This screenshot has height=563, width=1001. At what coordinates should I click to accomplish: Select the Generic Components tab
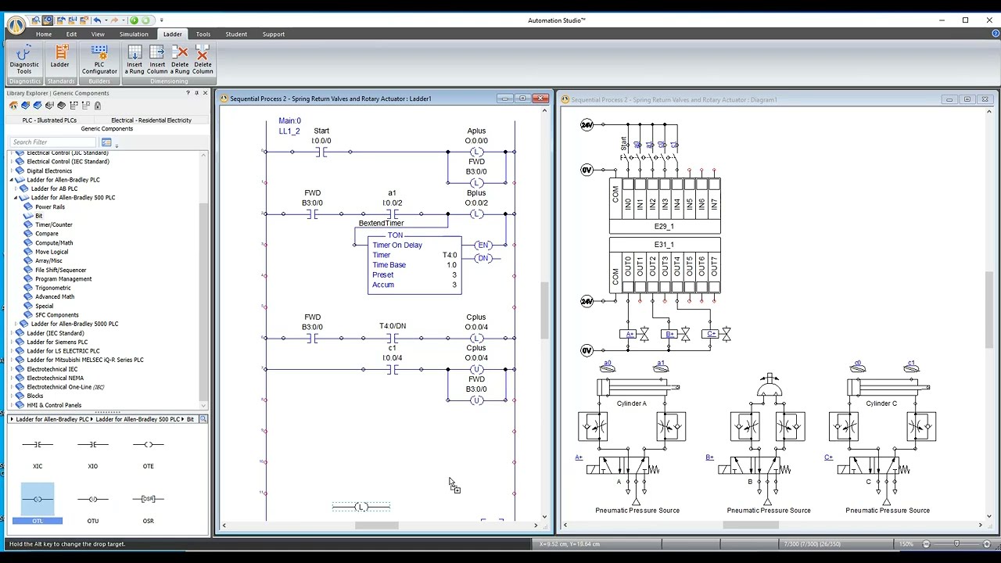tap(106, 129)
